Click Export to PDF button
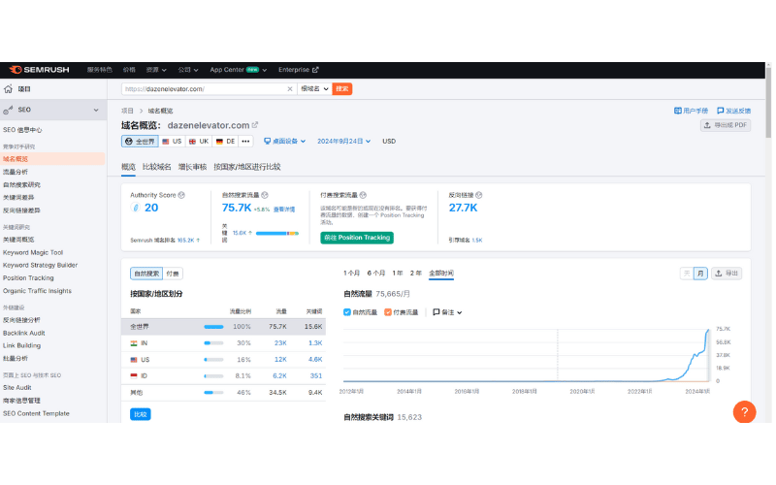The width and height of the screenshot is (776, 485). [x=726, y=125]
